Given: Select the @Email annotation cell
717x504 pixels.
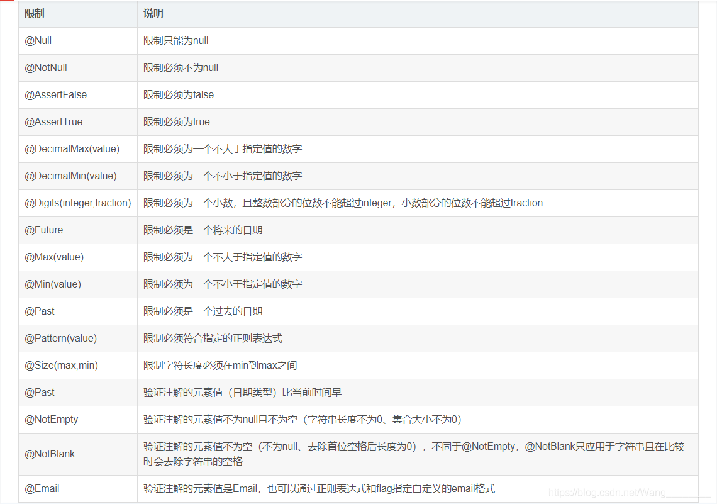Looking at the screenshot, I should click(x=40, y=488).
